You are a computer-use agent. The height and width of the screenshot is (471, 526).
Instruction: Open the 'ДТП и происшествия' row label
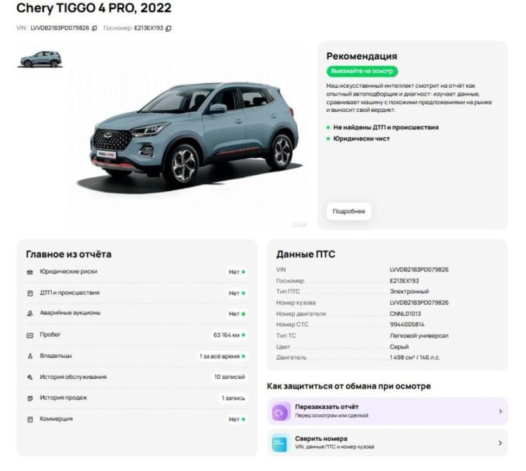coord(70,292)
